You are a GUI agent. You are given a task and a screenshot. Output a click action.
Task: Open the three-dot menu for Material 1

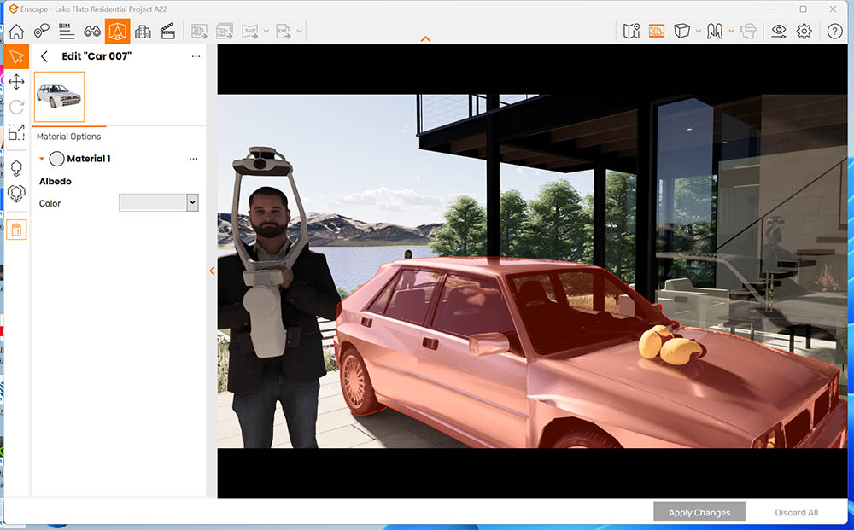coord(193,159)
